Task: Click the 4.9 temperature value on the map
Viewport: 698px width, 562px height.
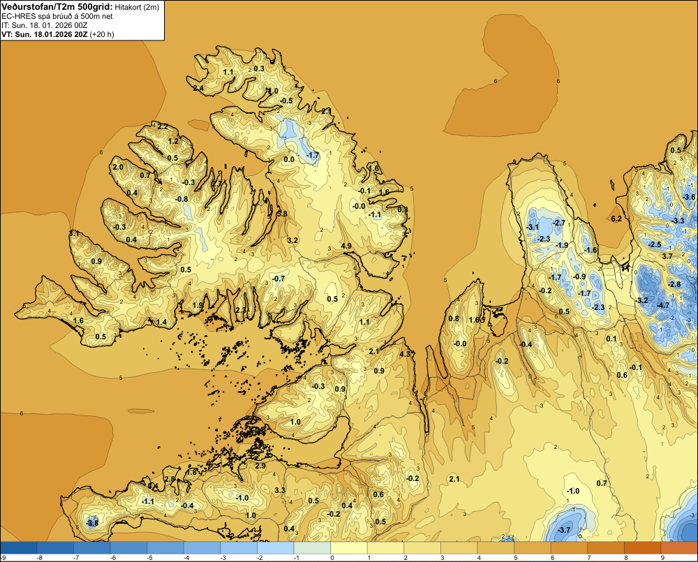Action: tap(346, 246)
